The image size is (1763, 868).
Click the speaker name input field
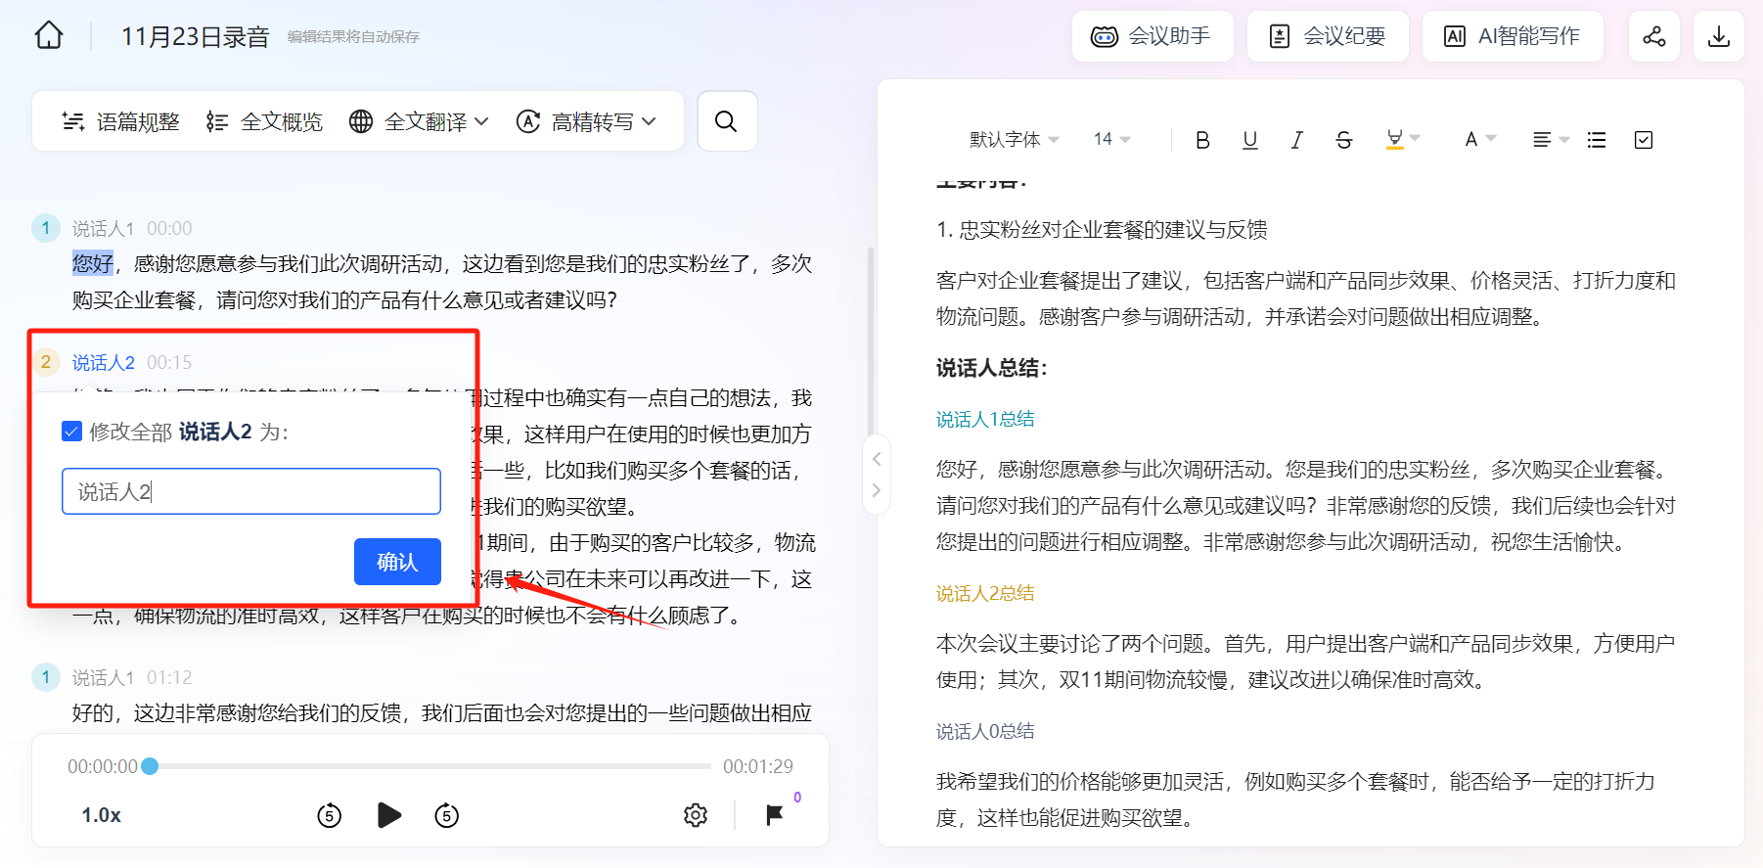[x=251, y=491]
